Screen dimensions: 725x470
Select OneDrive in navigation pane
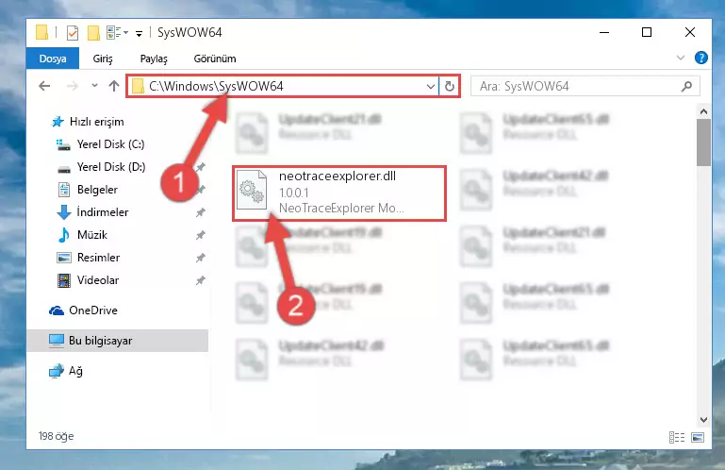(93, 311)
